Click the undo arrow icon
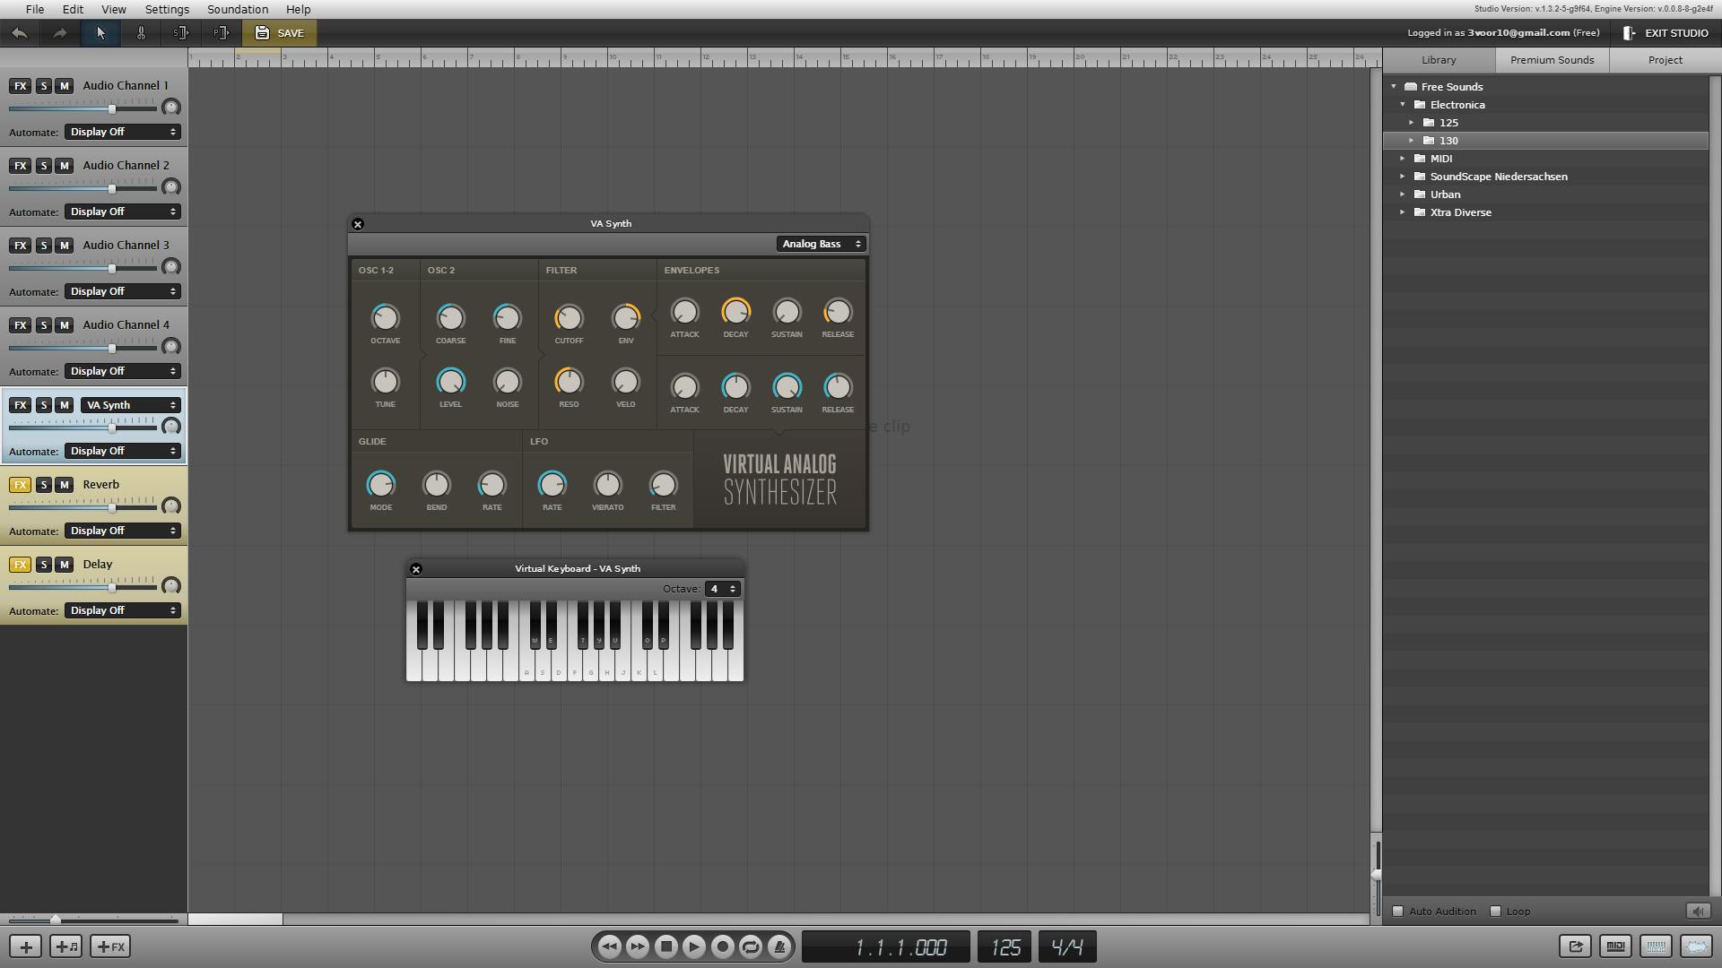1722x968 pixels. (20, 33)
